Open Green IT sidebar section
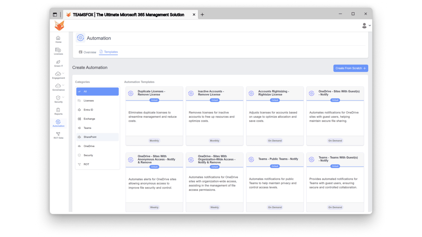 (x=58, y=64)
